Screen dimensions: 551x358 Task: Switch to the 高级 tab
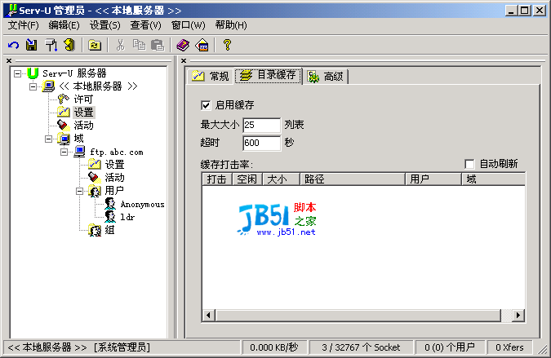pyautogui.click(x=326, y=76)
